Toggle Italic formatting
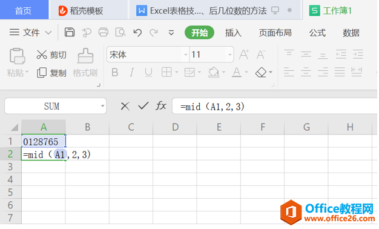The height and width of the screenshot is (229, 379). pyautogui.click(x=132, y=72)
